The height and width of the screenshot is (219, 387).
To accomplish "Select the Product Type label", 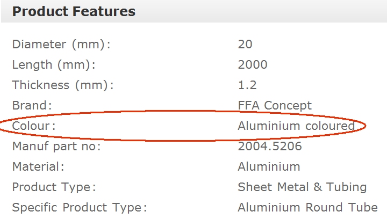I will [x=54, y=187].
